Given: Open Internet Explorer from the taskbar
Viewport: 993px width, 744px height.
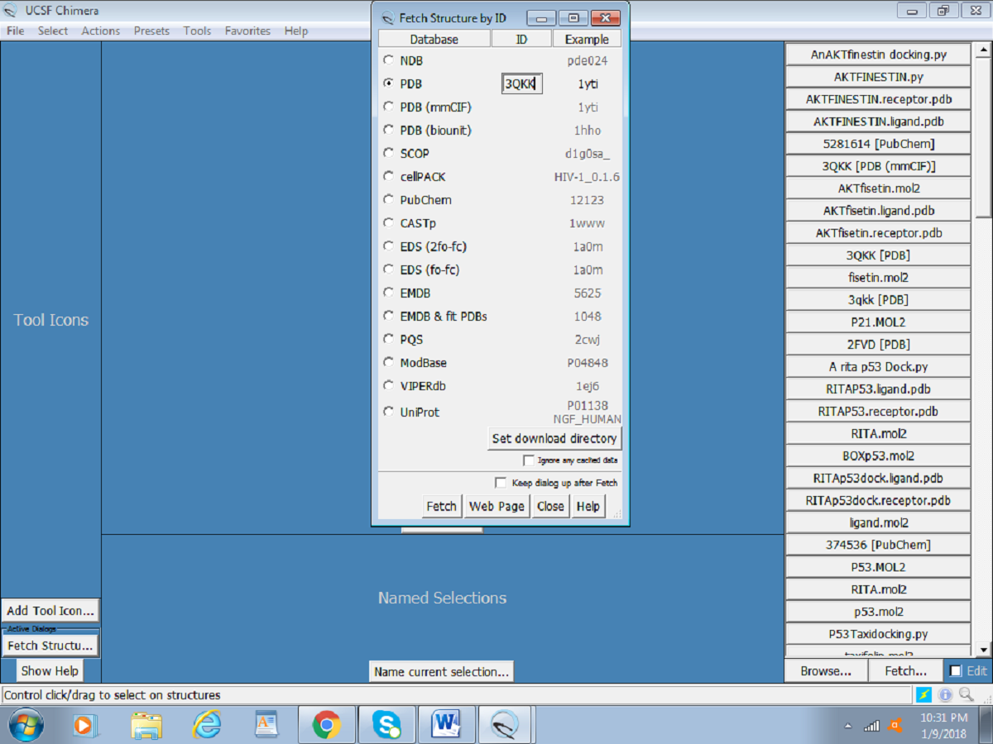Looking at the screenshot, I should pos(206,725).
